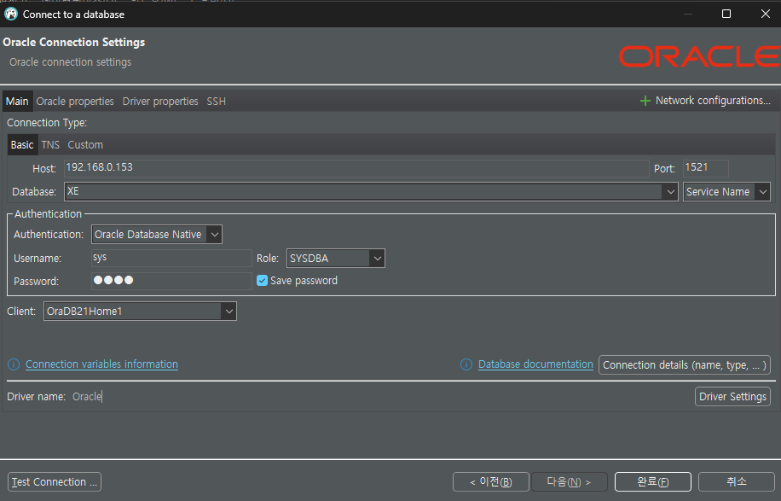Click the DBeaver app icon in title bar
The width and height of the screenshot is (781, 501).
point(10,14)
